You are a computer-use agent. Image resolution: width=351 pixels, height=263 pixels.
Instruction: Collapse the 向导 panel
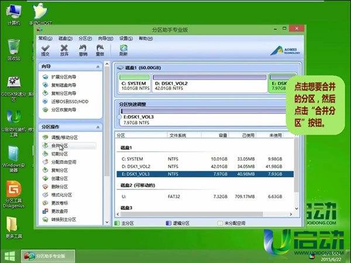[x=98, y=67]
